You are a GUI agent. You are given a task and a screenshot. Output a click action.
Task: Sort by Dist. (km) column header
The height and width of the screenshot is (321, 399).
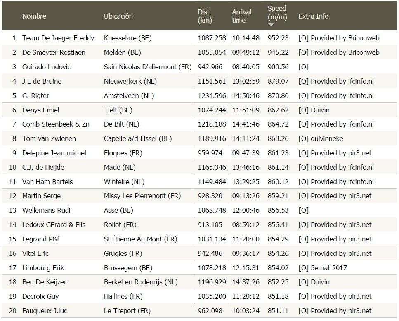[205, 16]
